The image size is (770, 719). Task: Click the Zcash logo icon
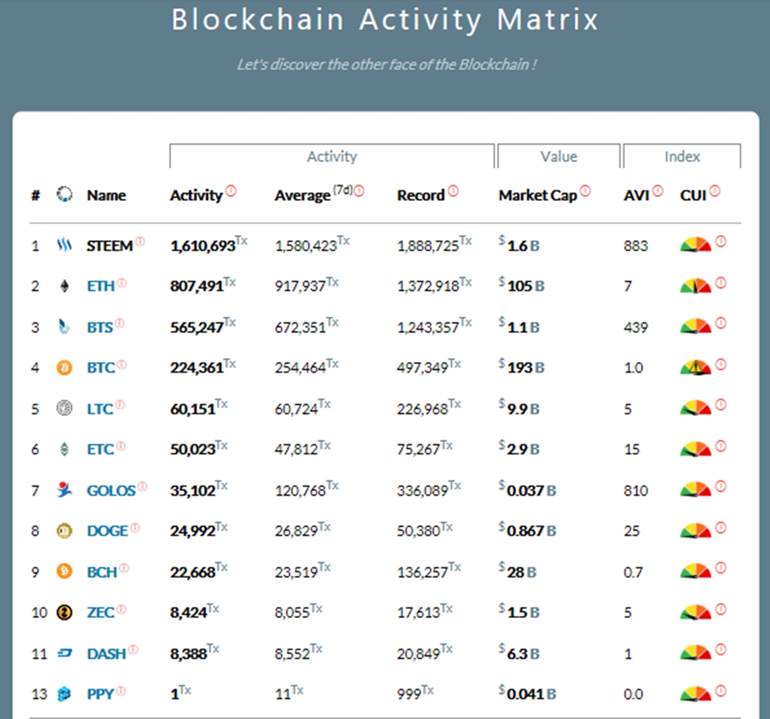(64, 612)
